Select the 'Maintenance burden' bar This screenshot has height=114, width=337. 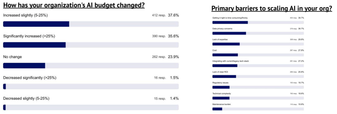[258, 109]
